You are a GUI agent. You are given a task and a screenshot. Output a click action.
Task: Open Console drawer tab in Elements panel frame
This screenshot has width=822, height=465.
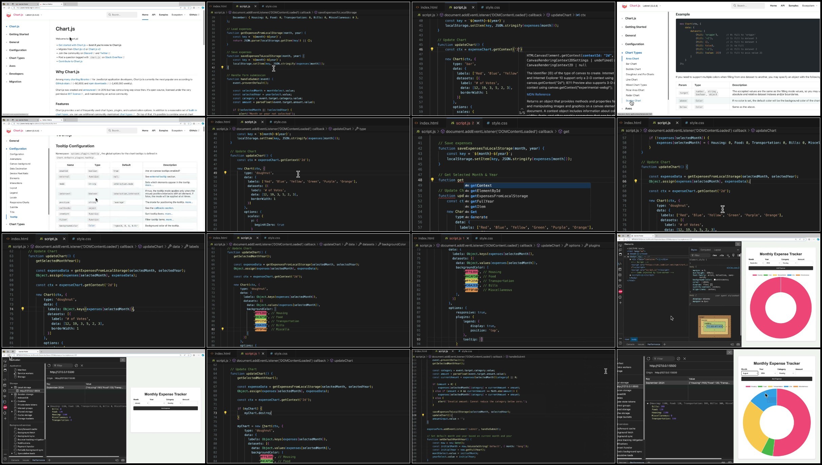(630, 344)
